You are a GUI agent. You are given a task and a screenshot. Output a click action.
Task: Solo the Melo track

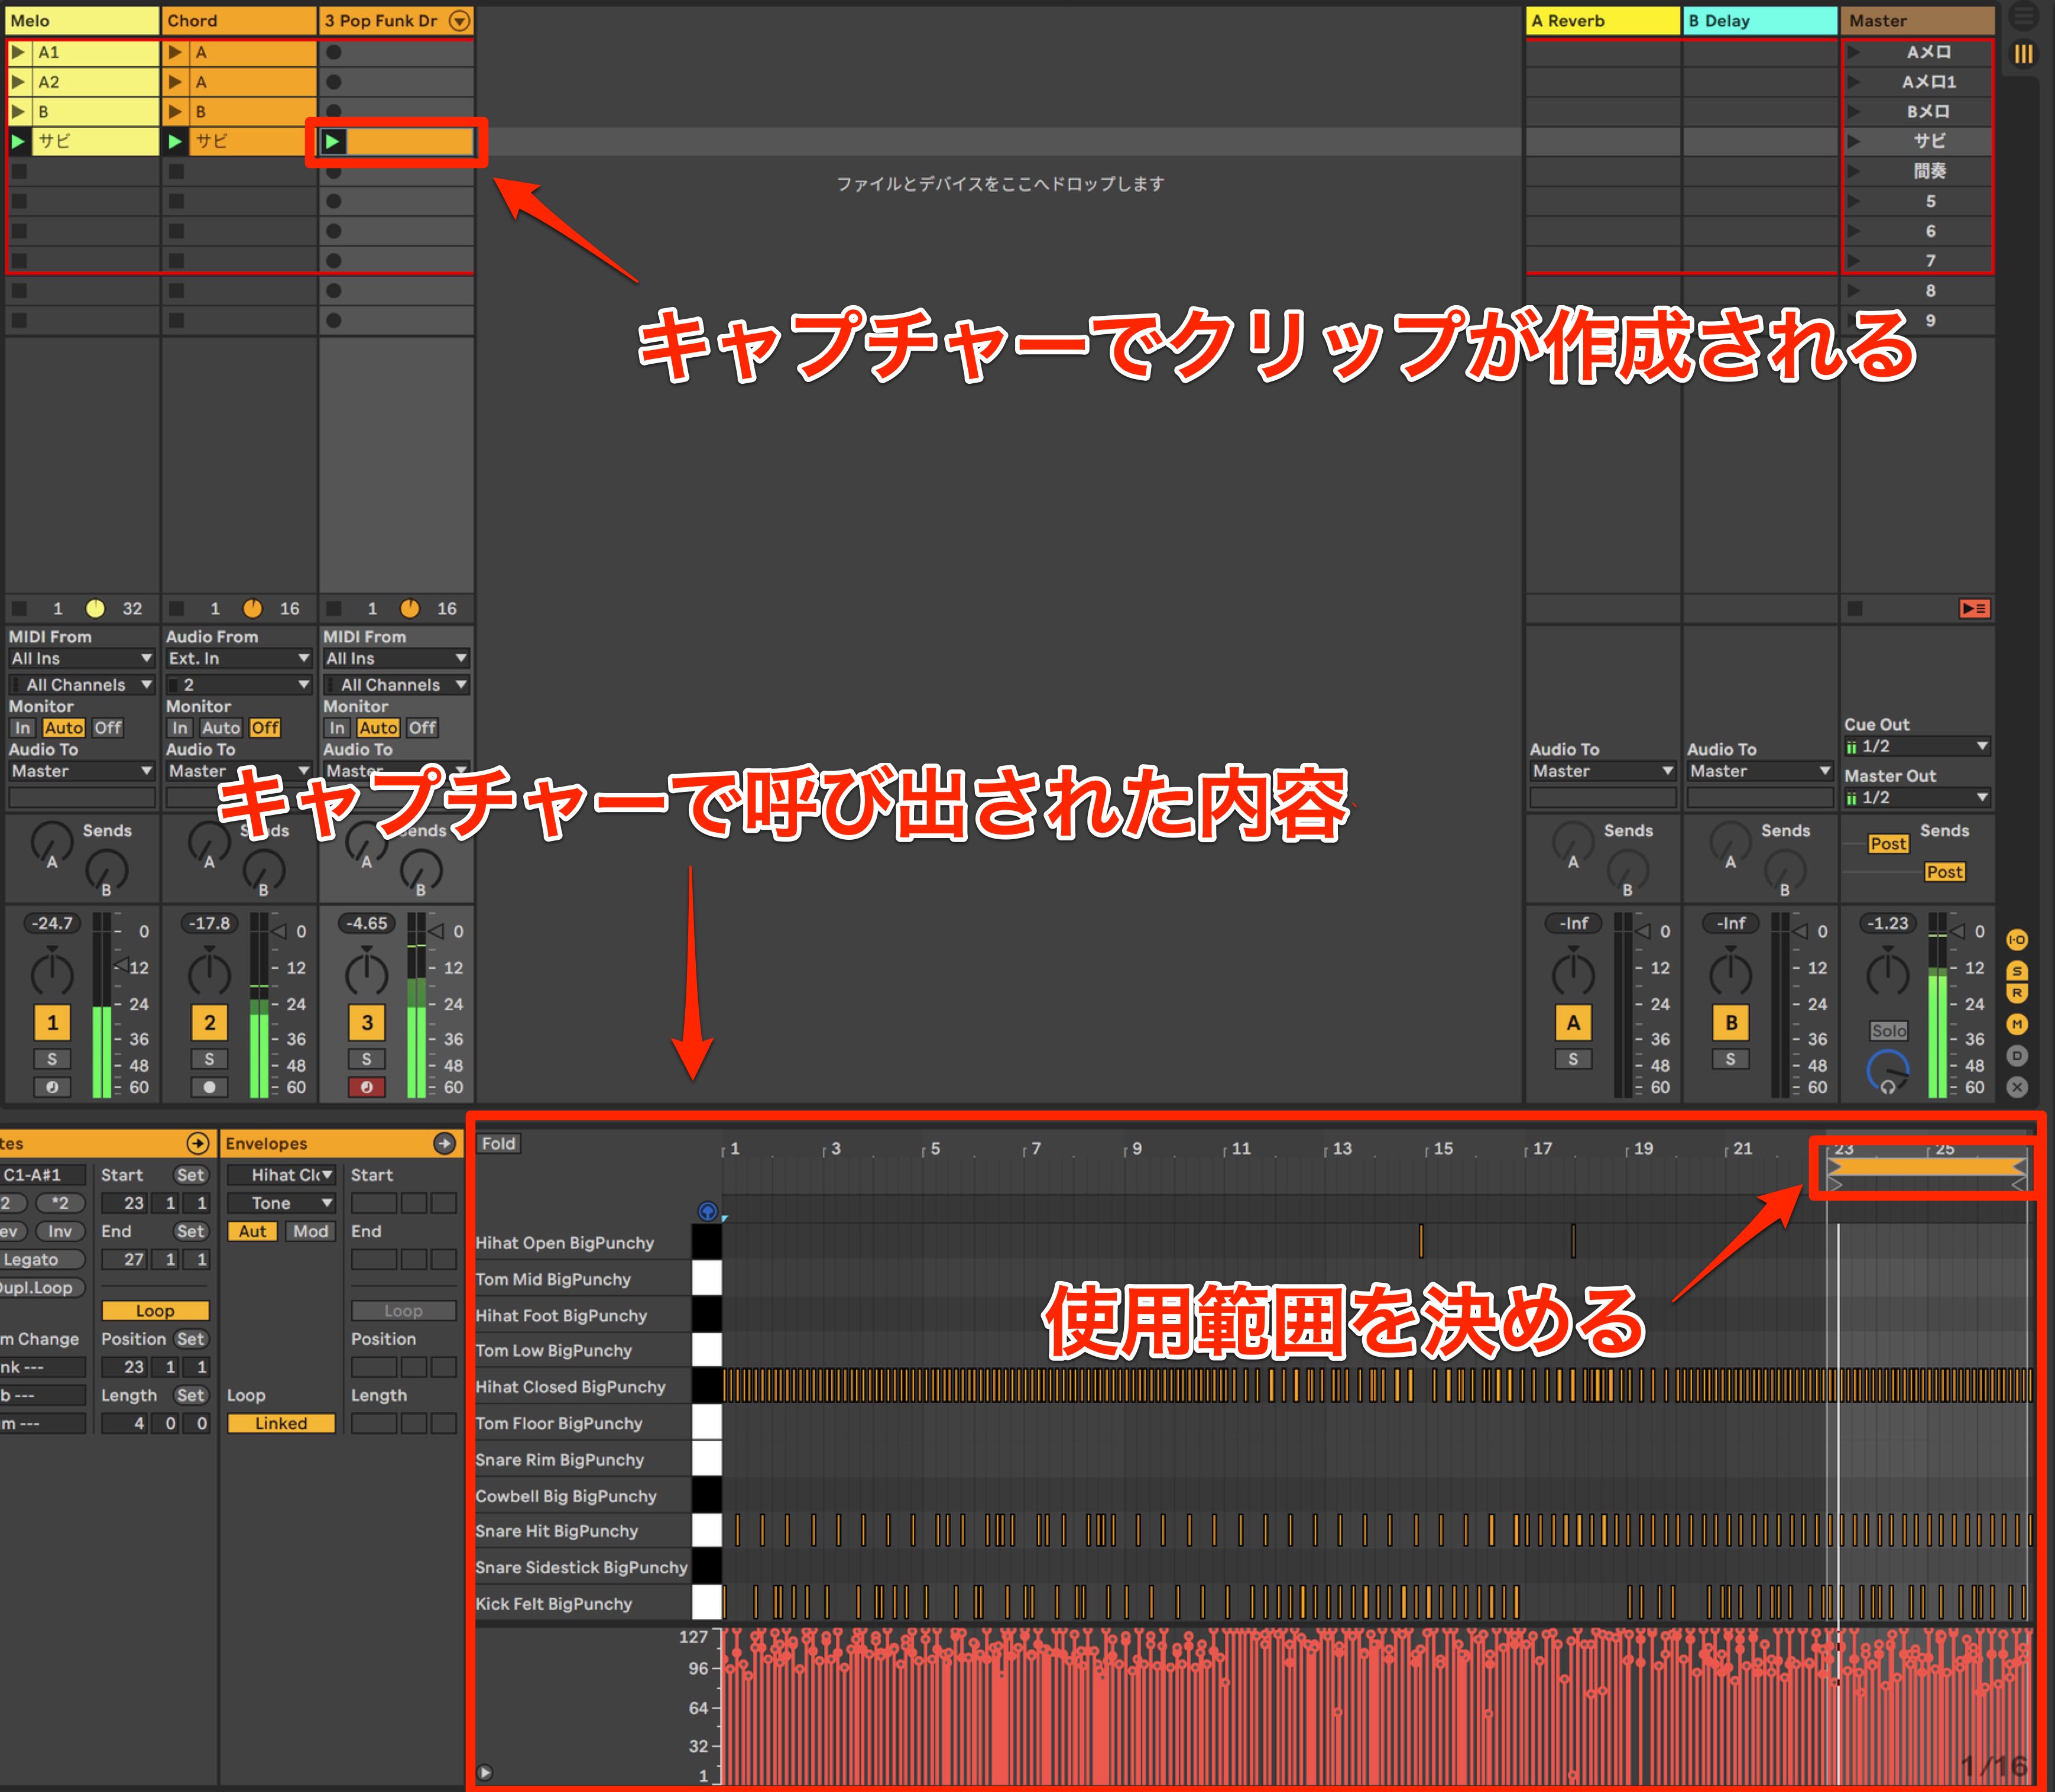pos(52,1059)
